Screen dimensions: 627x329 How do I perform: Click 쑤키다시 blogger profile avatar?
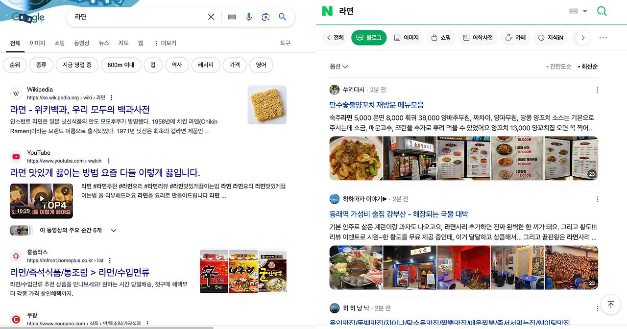(x=335, y=90)
